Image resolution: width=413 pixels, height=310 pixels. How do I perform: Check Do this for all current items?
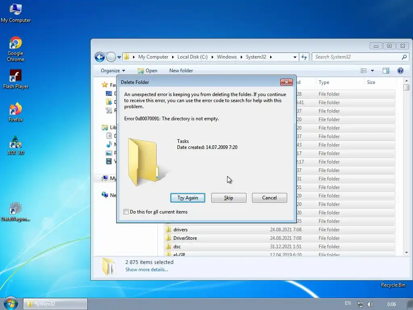[126, 212]
